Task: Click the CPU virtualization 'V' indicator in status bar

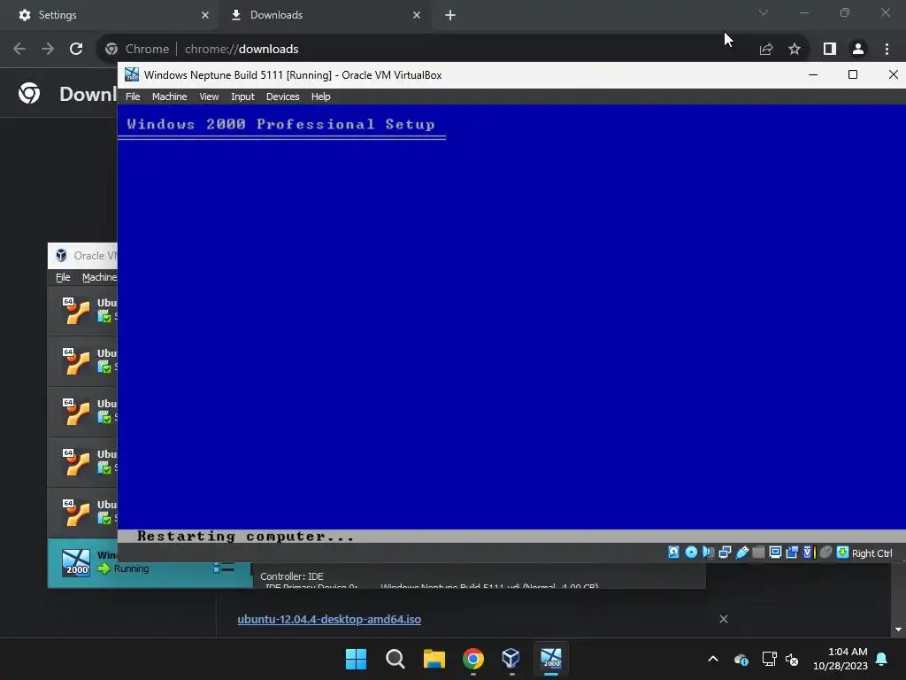Action: [809, 552]
